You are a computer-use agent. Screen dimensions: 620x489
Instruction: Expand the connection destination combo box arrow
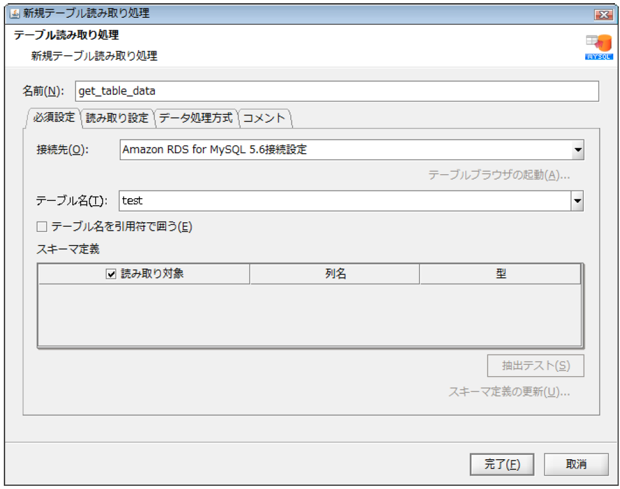pyautogui.click(x=578, y=149)
